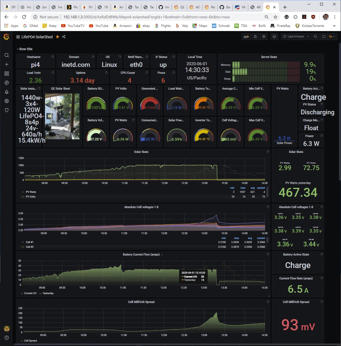Click the LifePO4 SolarShed dashboard title
The width and height of the screenshot is (341, 346).
37,37
